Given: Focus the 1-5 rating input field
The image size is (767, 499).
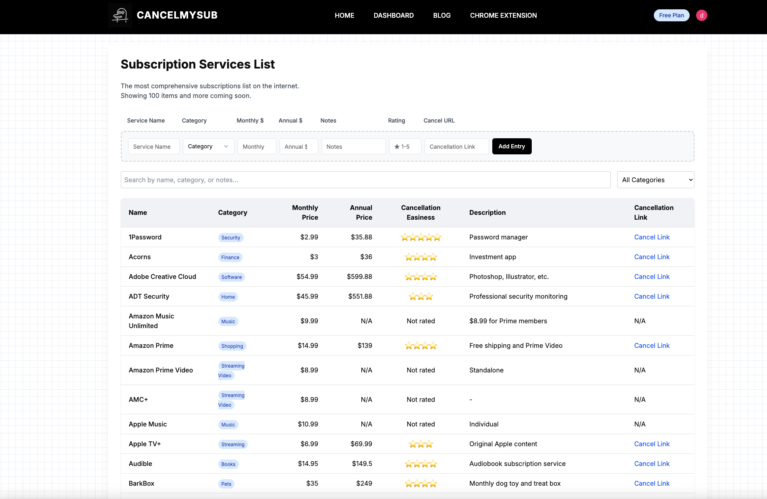Looking at the screenshot, I should pyautogui.click(x=405, y=146).
